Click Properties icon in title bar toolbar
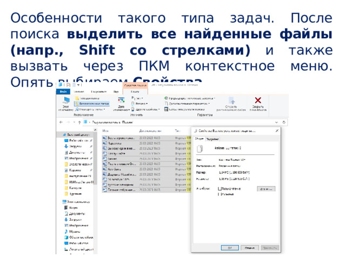346x259 pixels. coord(69,85)
